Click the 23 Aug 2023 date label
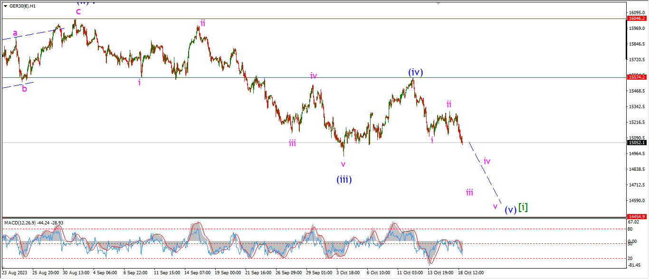 click(16, 273)
